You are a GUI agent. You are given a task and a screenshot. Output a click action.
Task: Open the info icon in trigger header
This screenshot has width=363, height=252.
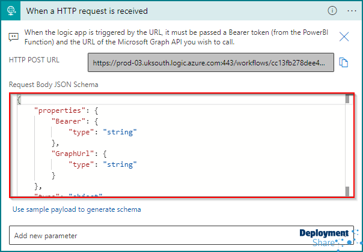point(332,11)
